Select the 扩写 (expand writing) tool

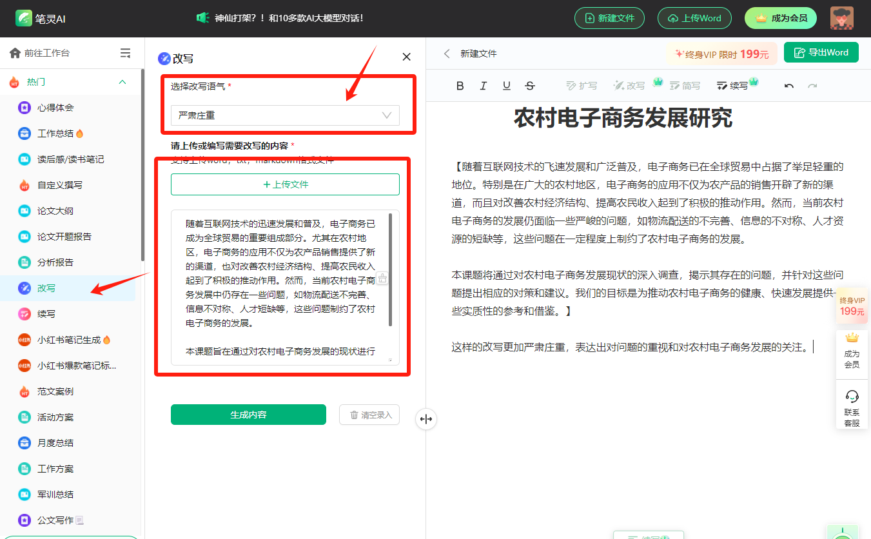tap(581, 84)
